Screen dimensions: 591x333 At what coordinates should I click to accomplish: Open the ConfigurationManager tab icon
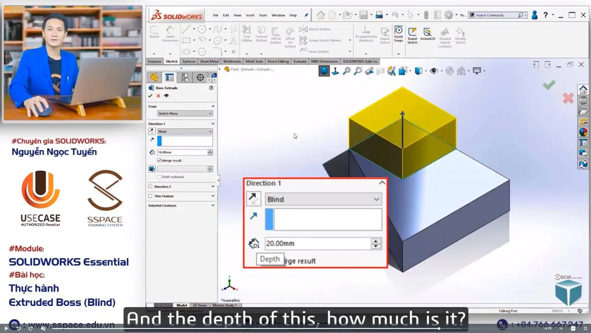point(185,77)
